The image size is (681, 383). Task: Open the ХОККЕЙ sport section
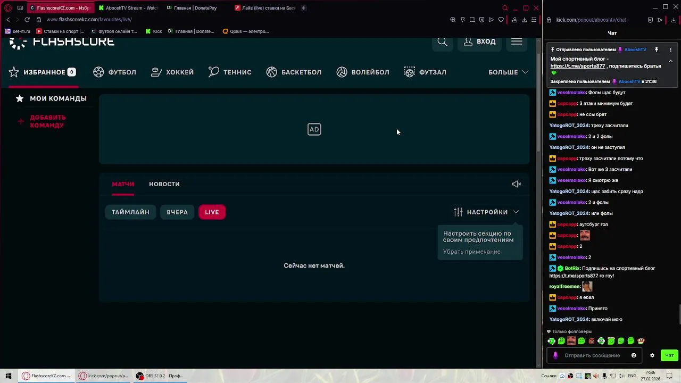(x=172, y=72)
